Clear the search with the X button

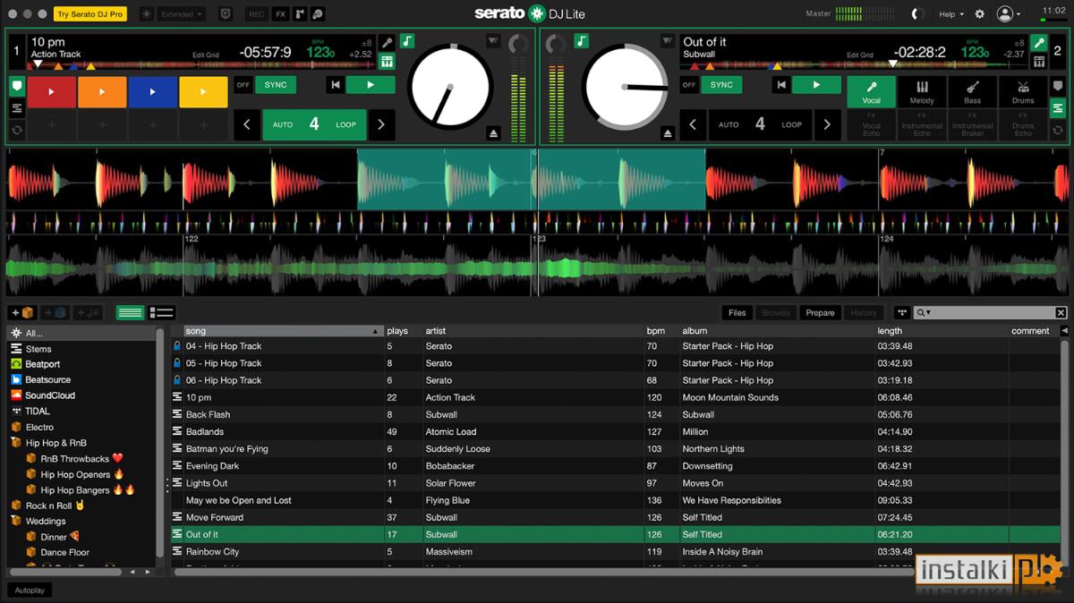[1061, 312]
